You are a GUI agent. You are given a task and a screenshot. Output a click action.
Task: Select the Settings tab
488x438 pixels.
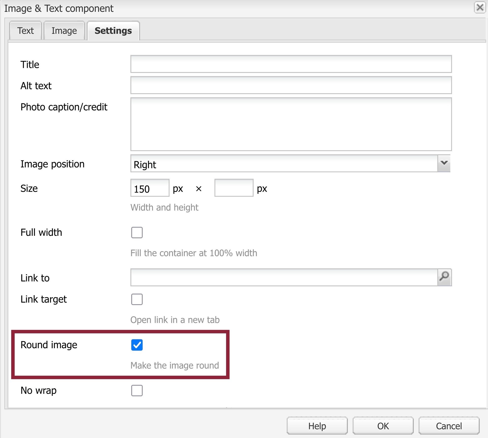coord(113,31)
